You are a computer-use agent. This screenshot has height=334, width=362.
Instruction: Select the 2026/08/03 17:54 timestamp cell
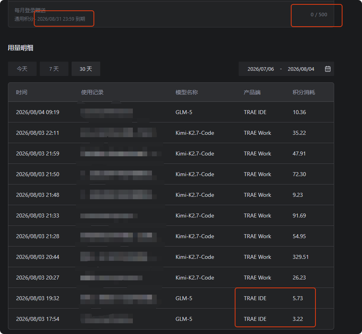[38, 319]
